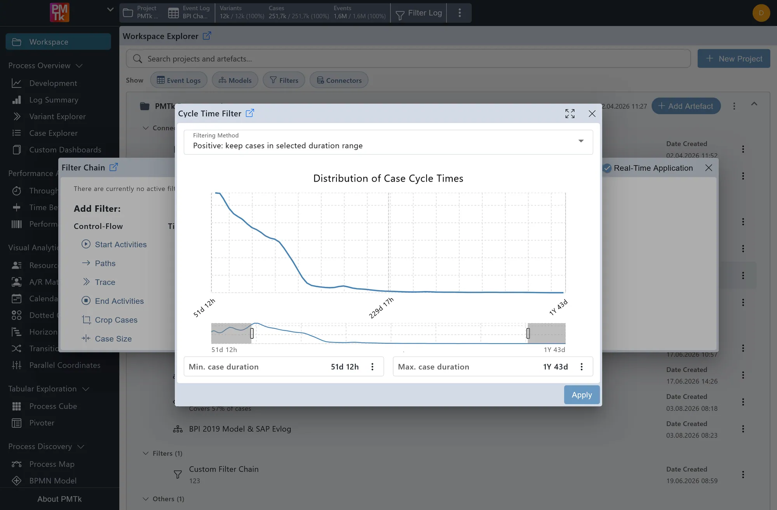Select Start Activities filter

(114, 245)
